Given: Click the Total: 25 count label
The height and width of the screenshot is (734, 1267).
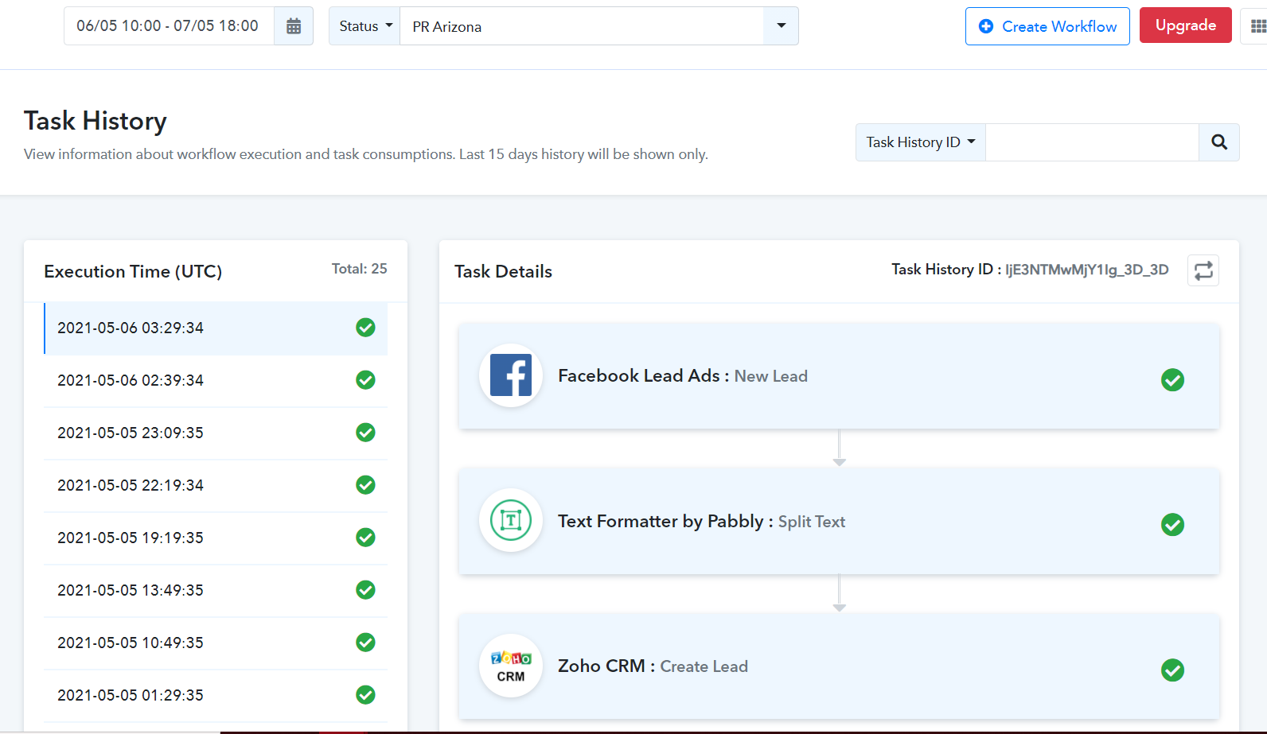Looking at the screenshot, I should (360, 269).
